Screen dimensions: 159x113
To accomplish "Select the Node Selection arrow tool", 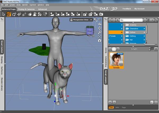I will pyautogui.click(x=3, y=14).
